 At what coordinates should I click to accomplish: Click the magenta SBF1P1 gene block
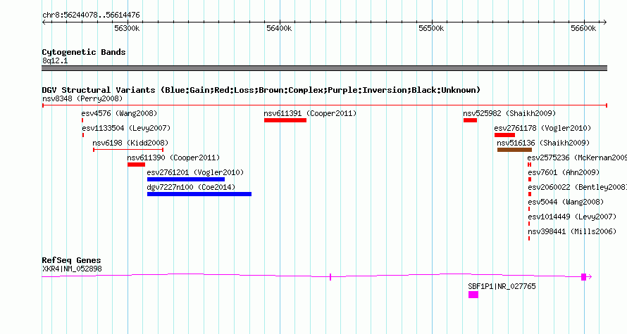(473, 295)
